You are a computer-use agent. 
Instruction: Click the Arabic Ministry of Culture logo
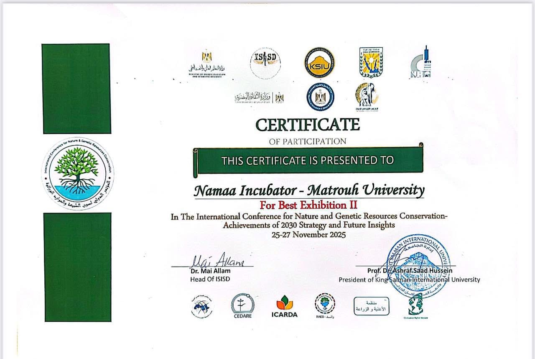(x=259, y=97)
